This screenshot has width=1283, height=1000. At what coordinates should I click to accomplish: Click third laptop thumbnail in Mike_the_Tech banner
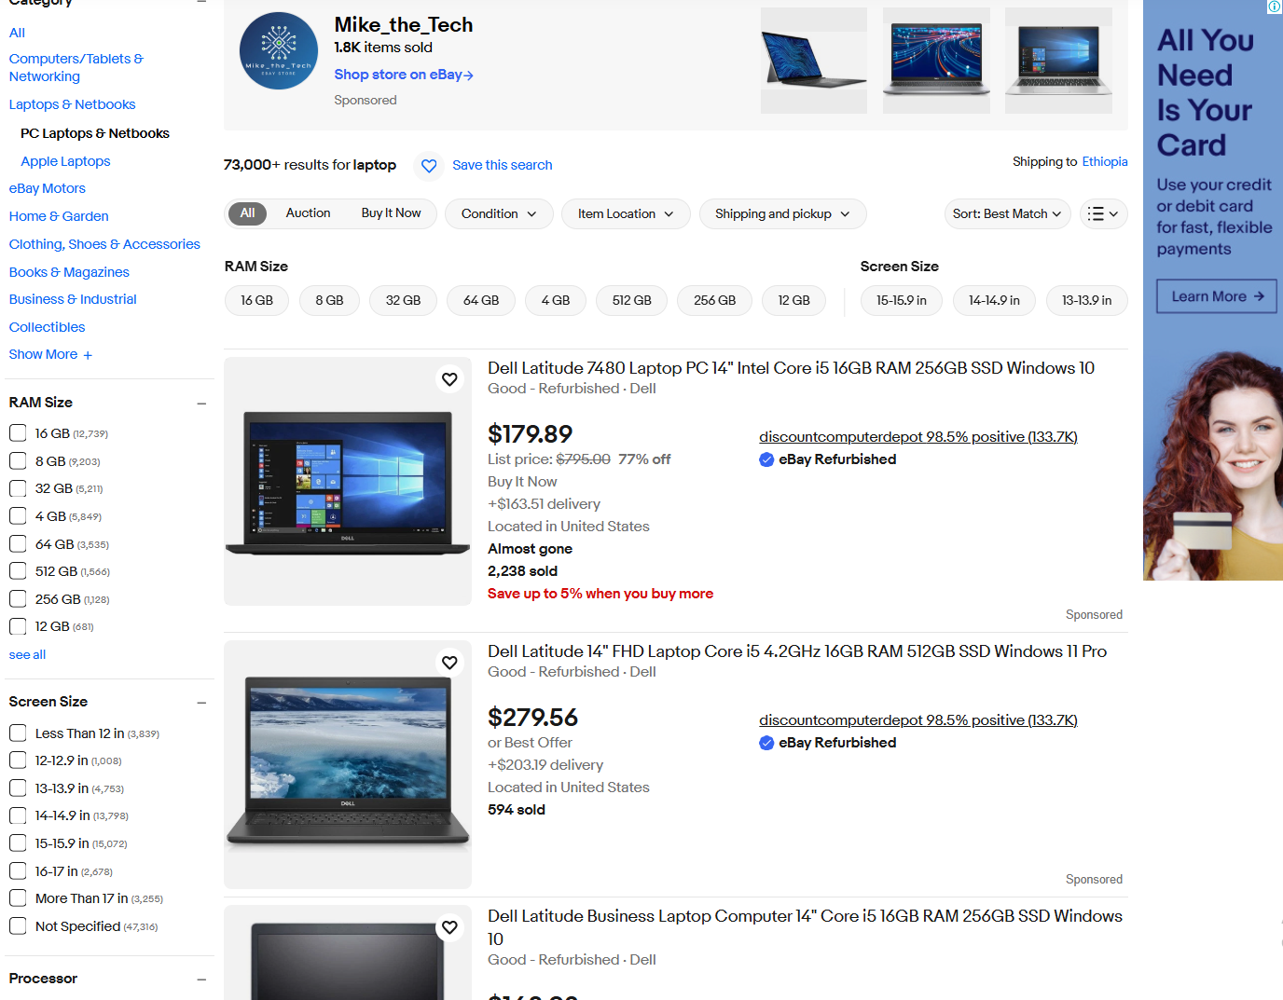point(1058,61)
